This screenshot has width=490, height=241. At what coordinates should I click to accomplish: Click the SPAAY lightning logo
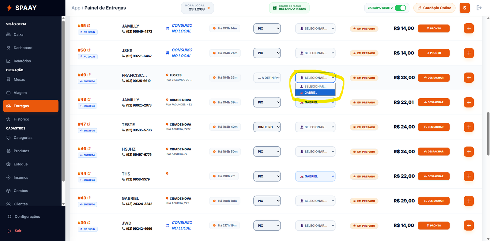tap(9, 8)
